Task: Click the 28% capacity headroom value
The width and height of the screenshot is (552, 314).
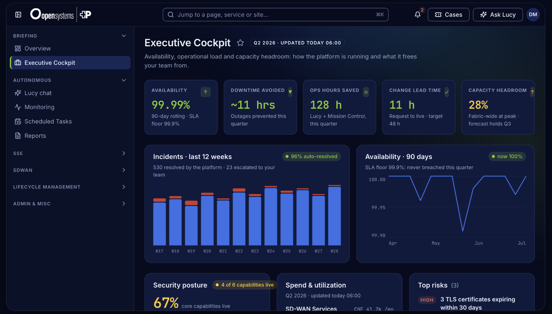Action: click(x=478, y=105)
